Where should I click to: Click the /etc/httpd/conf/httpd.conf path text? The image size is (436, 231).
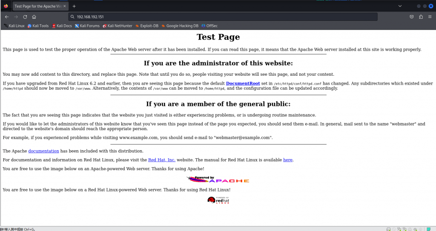[x=298, y=84]
